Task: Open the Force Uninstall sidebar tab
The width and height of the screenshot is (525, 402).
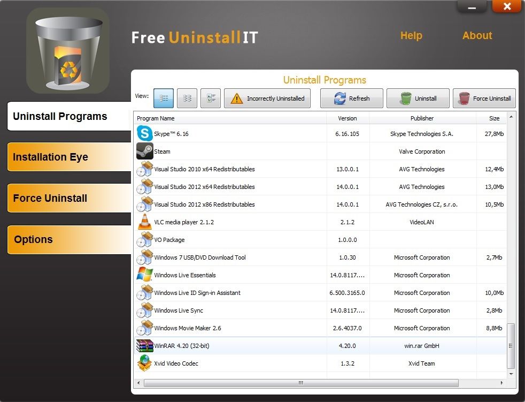Action: (70, 198)
